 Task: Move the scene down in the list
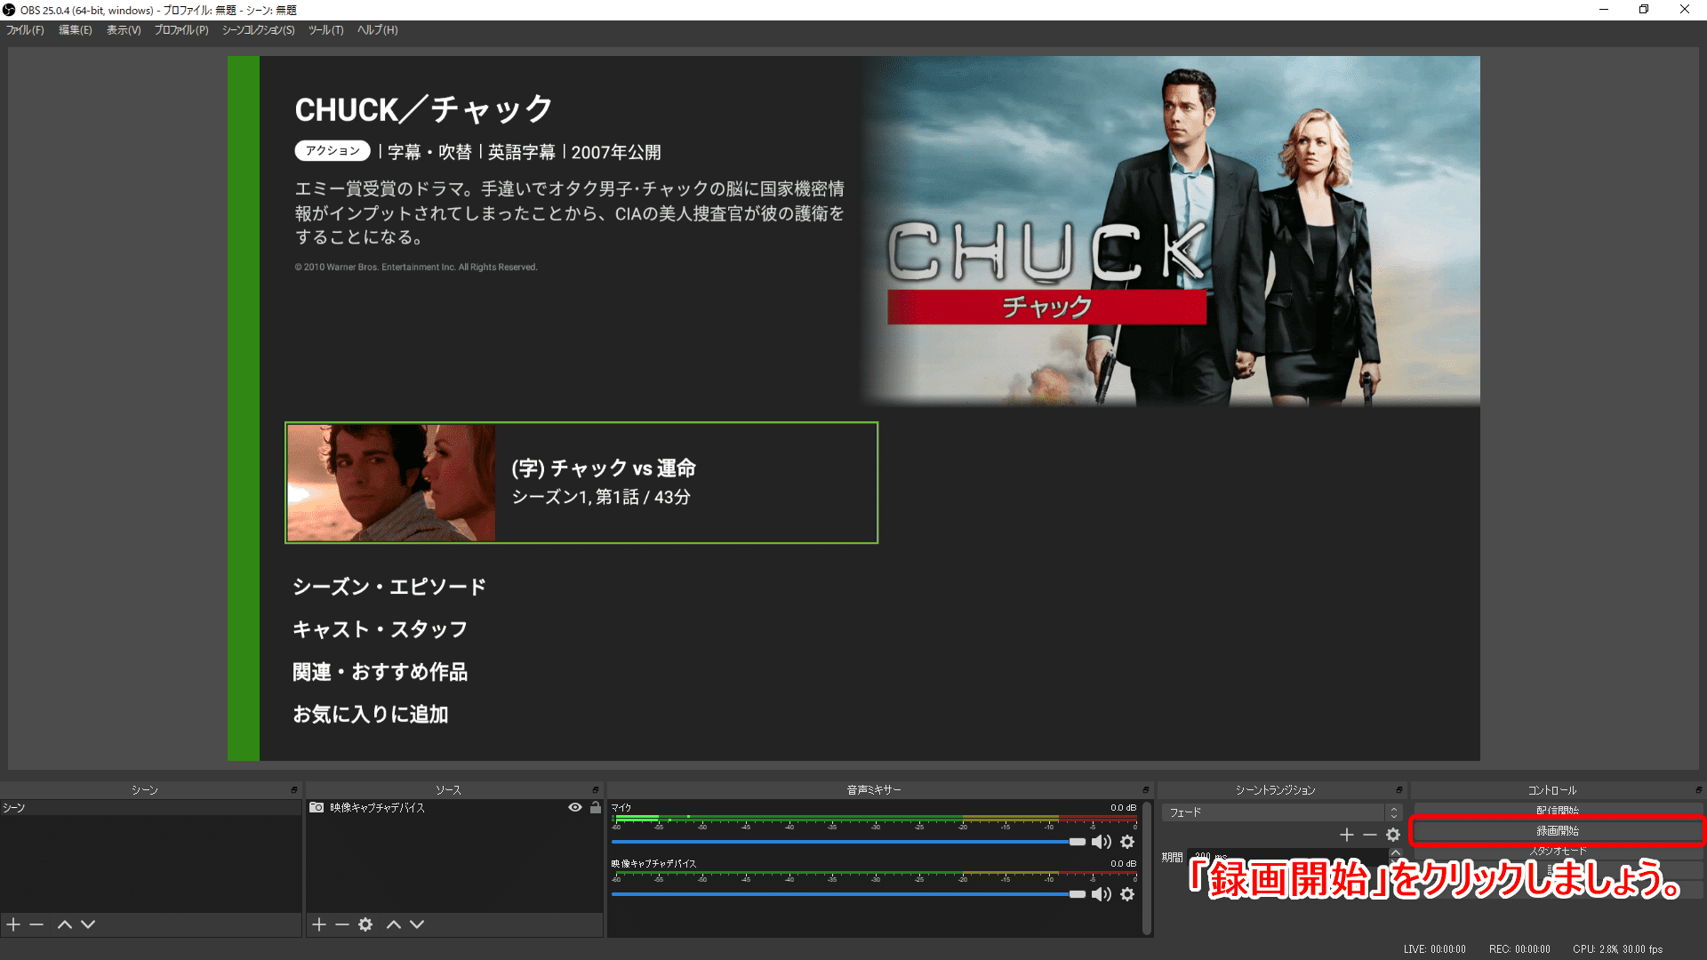coord(88,924)
